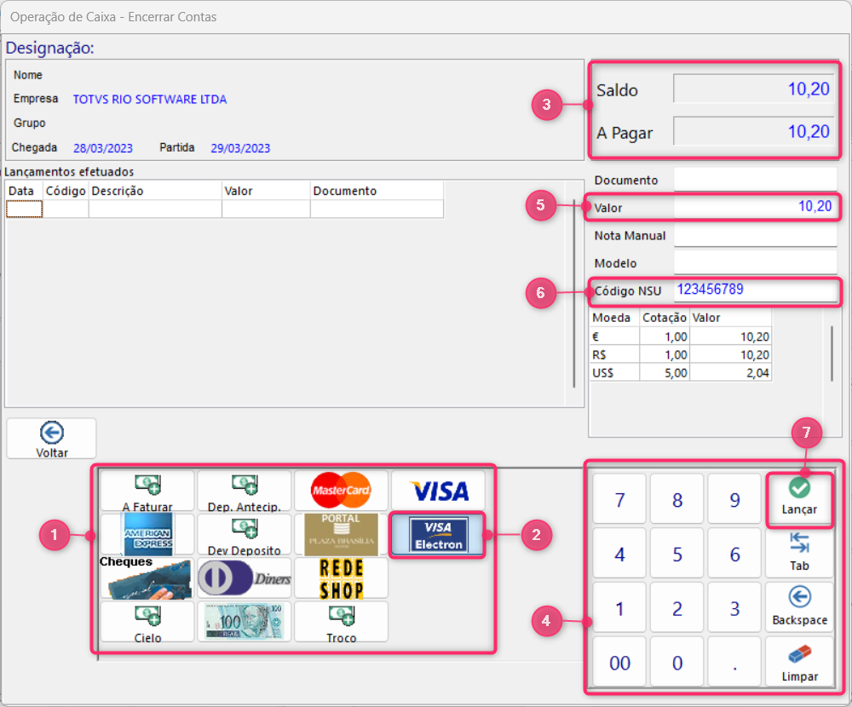Select the Troco change option

342,622
